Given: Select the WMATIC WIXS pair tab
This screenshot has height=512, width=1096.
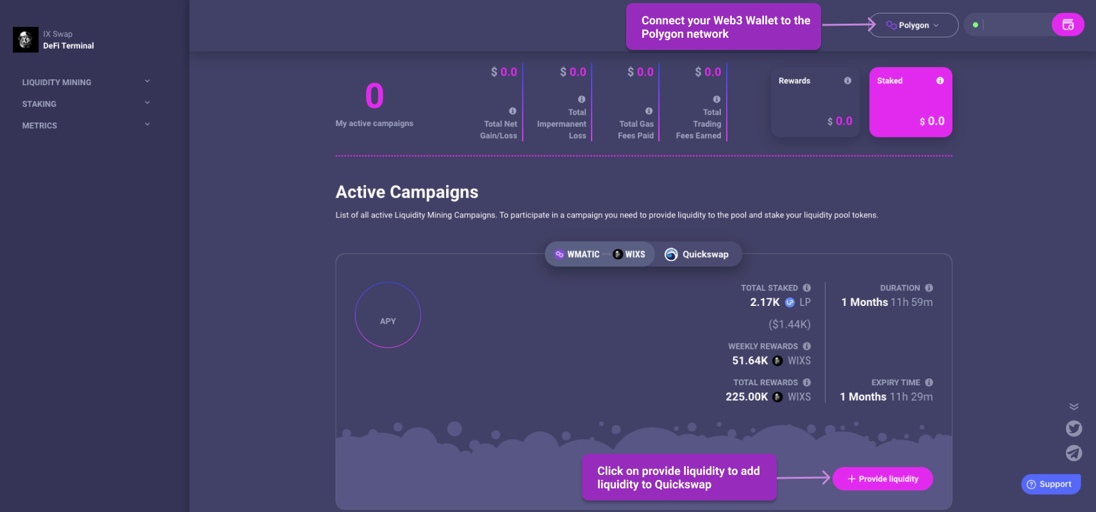Looking at the screenshot, I should [600, 254].
